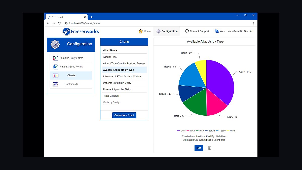Image resolution: width=302 pixels, height=170 pixels.
Task: Click the Contact Support headset icon
Action: pos(186,31)
